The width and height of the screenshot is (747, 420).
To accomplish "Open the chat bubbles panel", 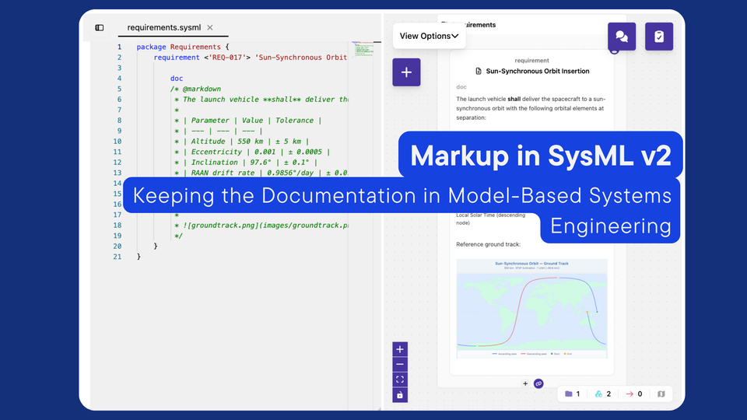I will [622, 37].
